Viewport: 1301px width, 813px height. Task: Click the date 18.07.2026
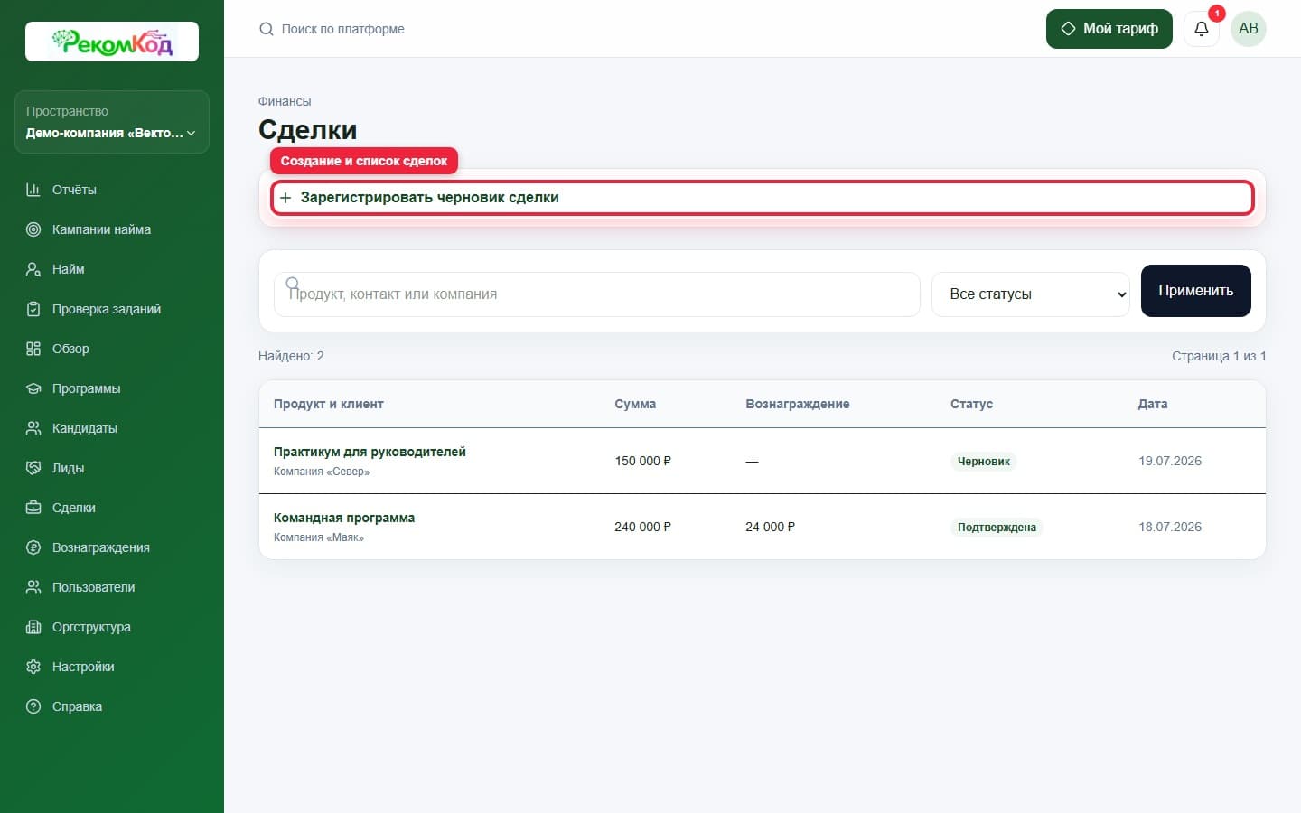(x=1170, y=527)
